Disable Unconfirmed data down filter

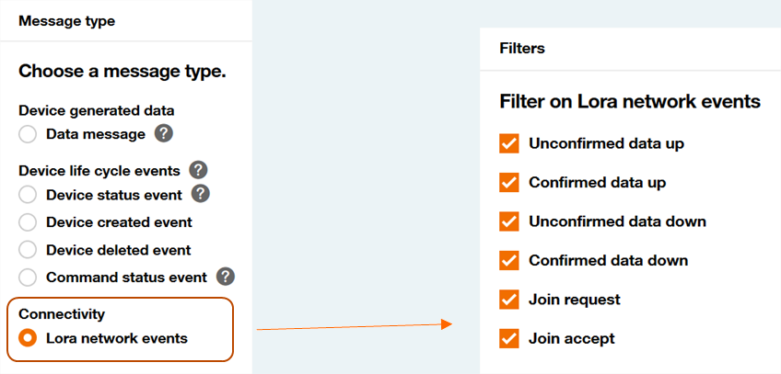coord(509,221)
